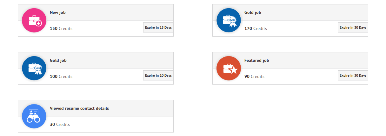Click the 170 Credits amount

click(256, 28)
